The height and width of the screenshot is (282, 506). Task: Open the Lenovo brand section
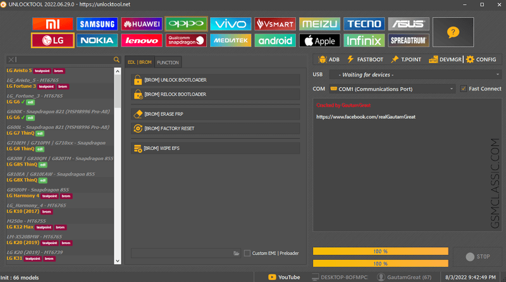coord(142,40)
